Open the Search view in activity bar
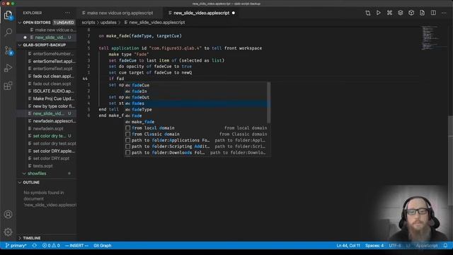This screenshot has width=453, height=255. 8,32
